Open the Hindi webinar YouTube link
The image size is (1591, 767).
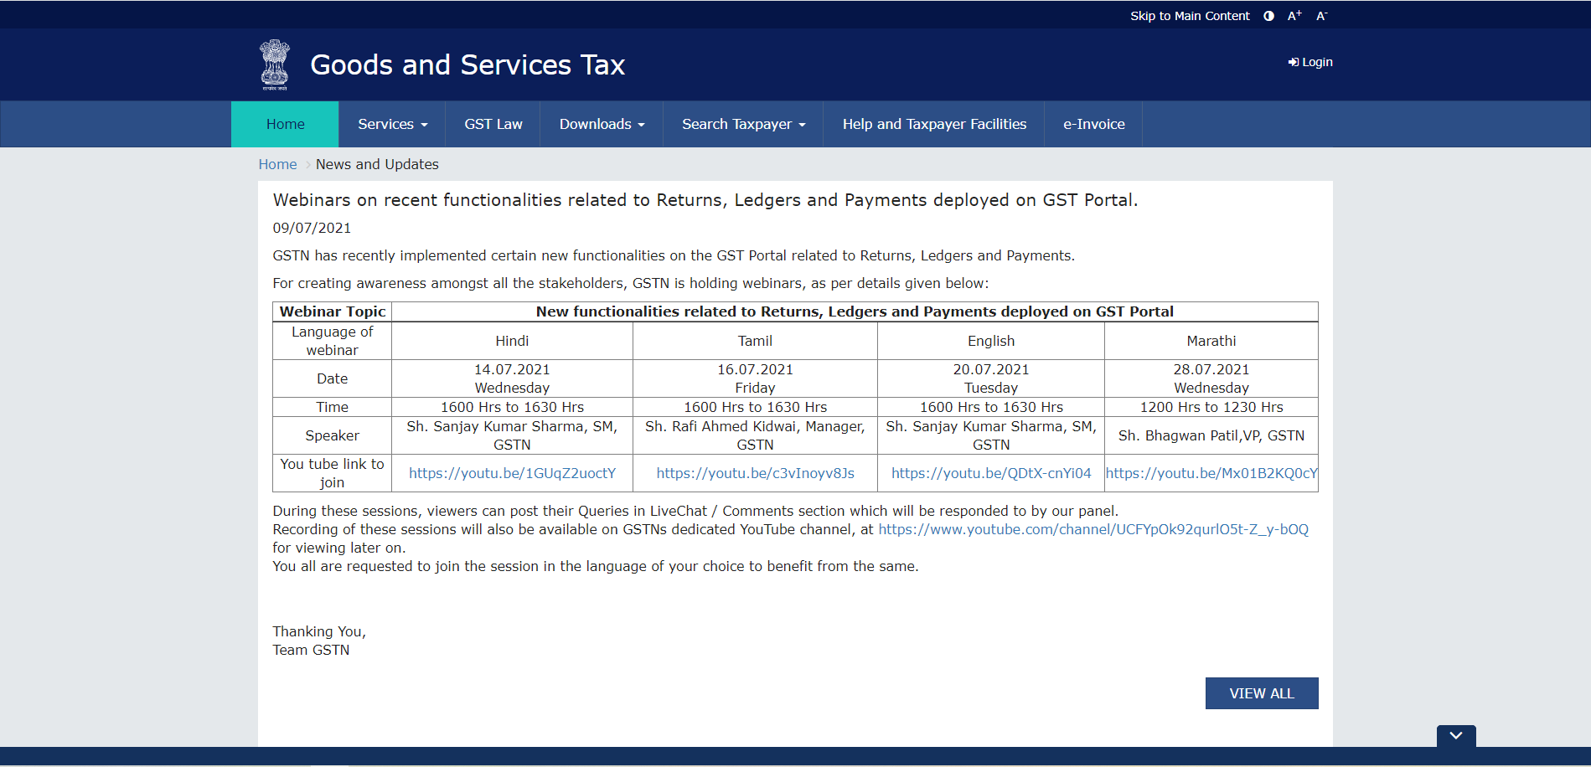(x=512, y=473)
